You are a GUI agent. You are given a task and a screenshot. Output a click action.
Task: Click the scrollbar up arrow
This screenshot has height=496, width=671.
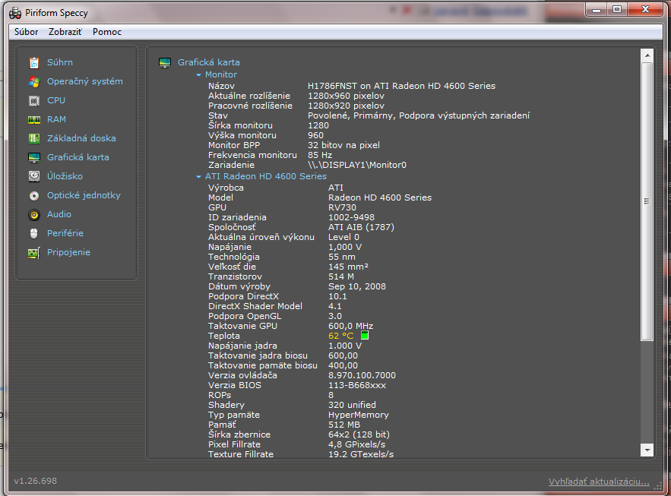647,55
